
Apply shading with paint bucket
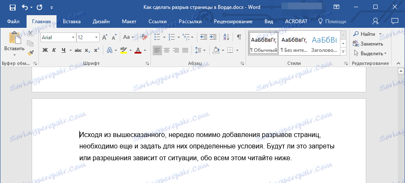(x=216, y=50)
